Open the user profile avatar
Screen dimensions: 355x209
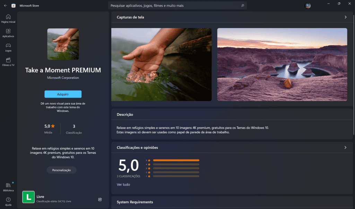click(308, 6)
